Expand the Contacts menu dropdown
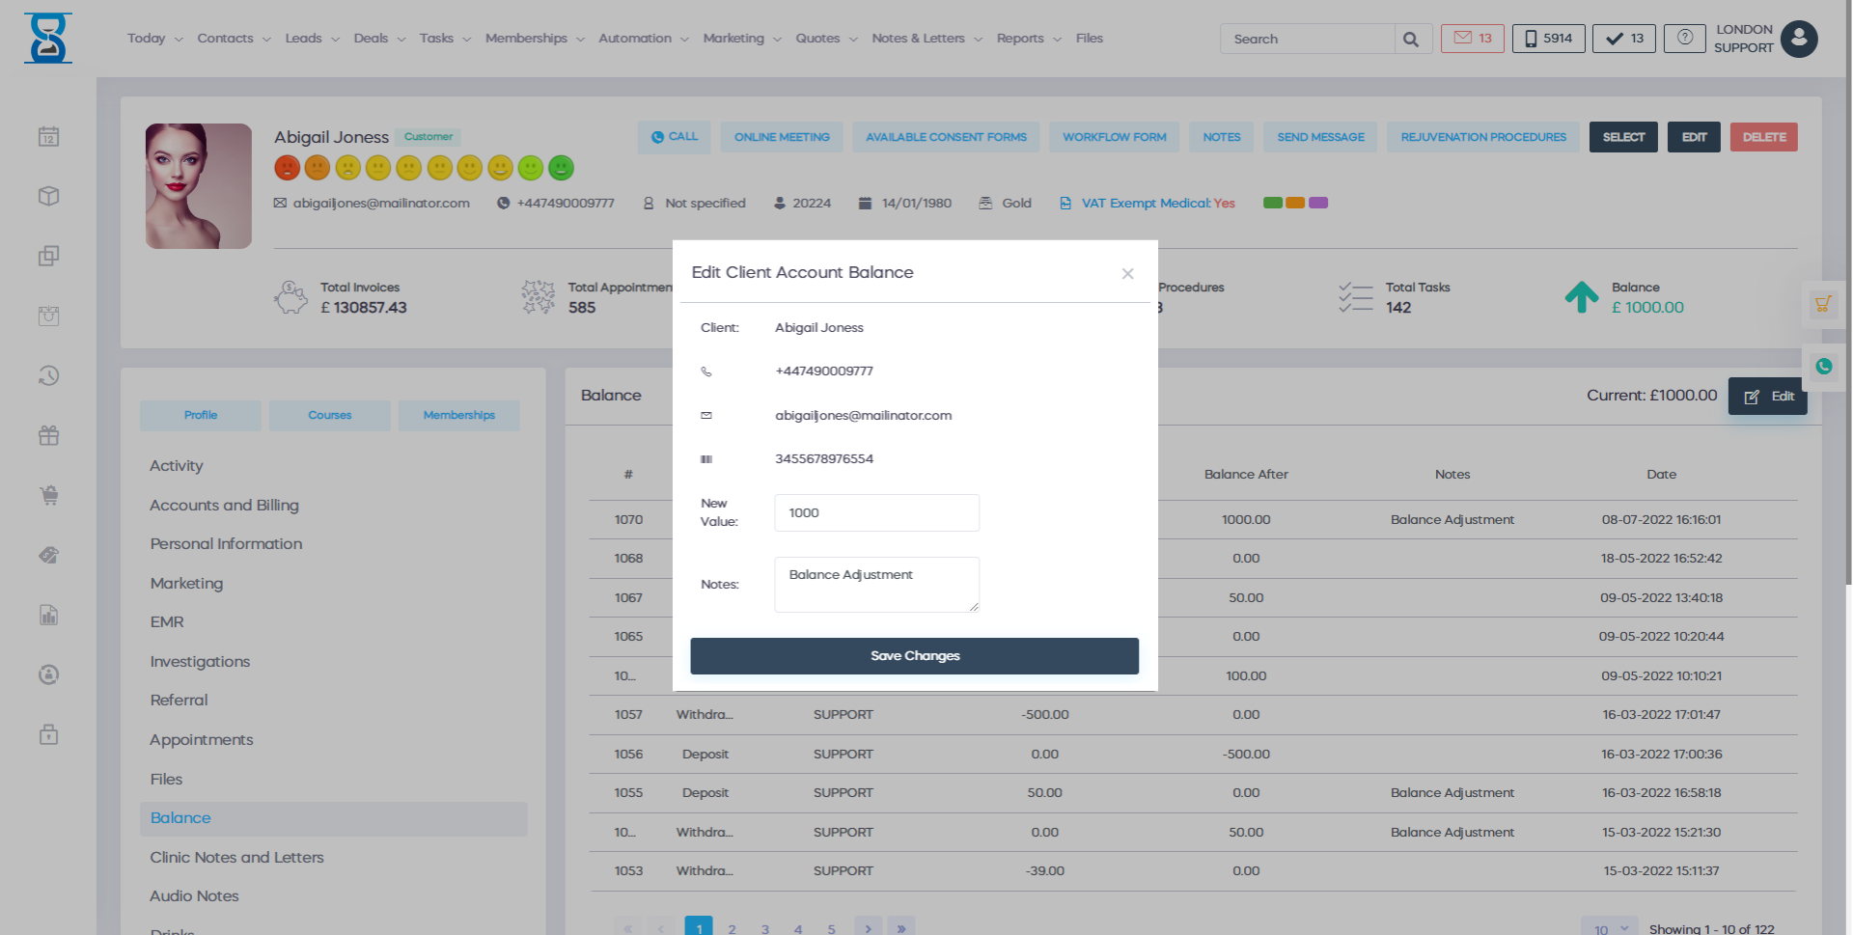 point(234,39)
